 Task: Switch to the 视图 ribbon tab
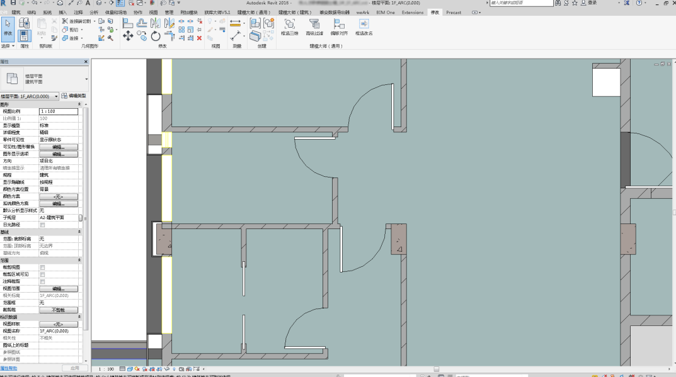(153, 13)
